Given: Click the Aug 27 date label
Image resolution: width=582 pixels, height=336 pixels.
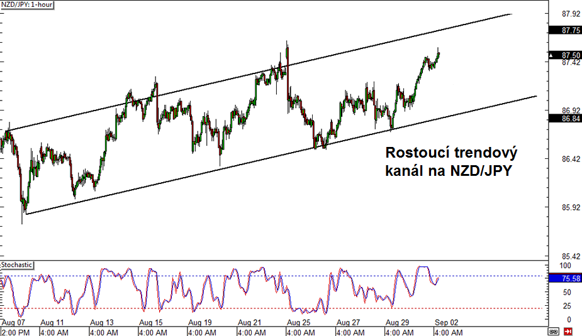Looking at the screenshot, I should click(x=348, y=323).
